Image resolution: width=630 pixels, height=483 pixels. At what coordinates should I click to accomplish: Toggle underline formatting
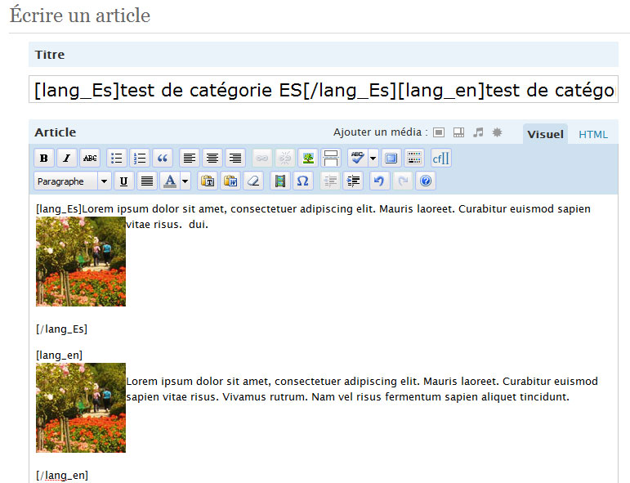tap(123, 181)
